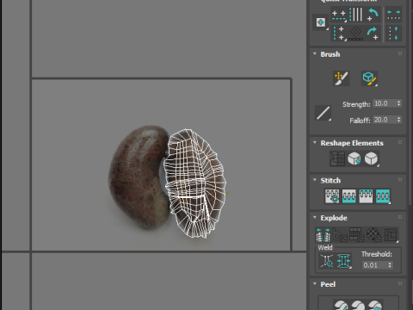Viewport: 413px width, 310px height.
Task: Click the Stitch Custom icon with flyout
Action: point(383,196)
